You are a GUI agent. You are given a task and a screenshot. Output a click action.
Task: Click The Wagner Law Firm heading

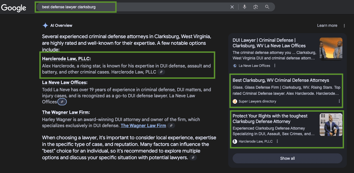point(66,112)
